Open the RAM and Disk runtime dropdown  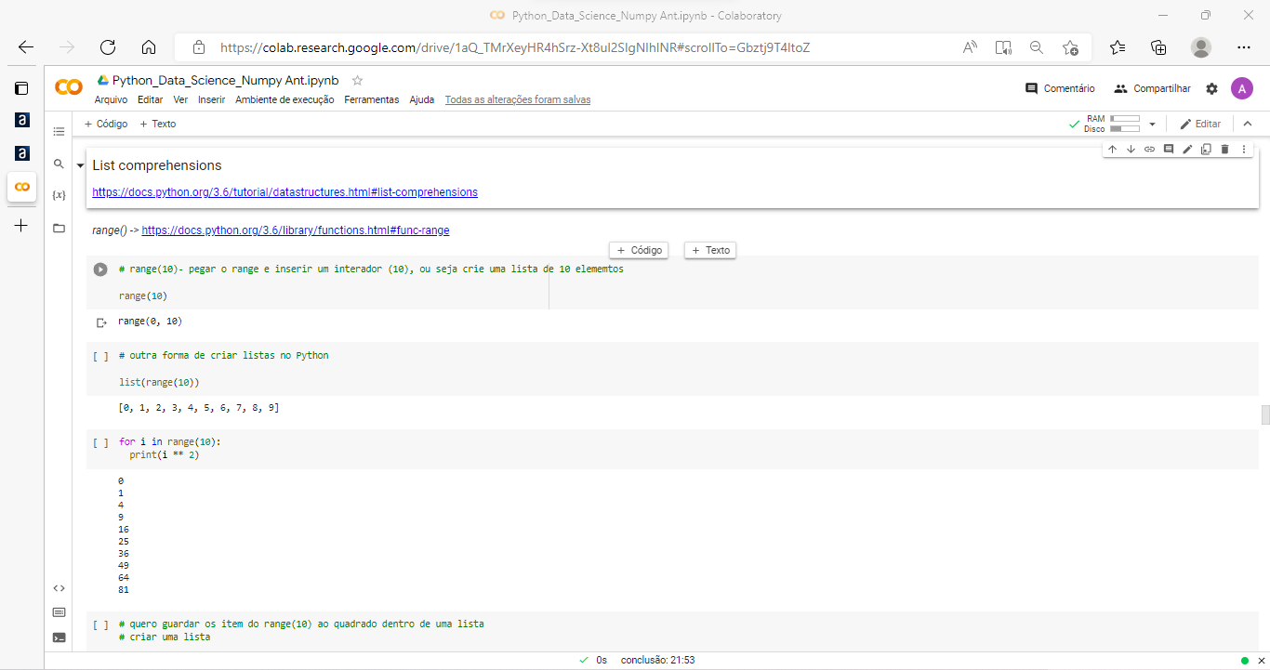click(1152, 124)
